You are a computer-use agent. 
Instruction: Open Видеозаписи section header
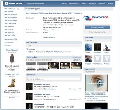97,69
